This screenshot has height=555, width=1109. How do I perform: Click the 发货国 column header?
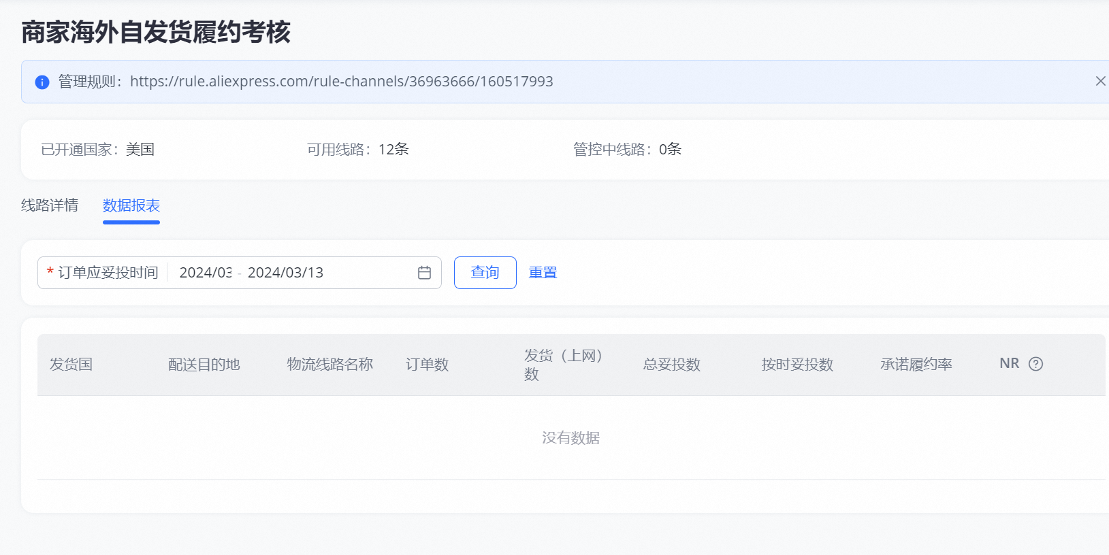71,365
